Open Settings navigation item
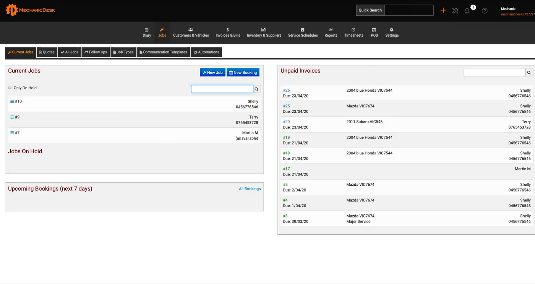Screen dimensions: 535x284 [x=392, y=32]
